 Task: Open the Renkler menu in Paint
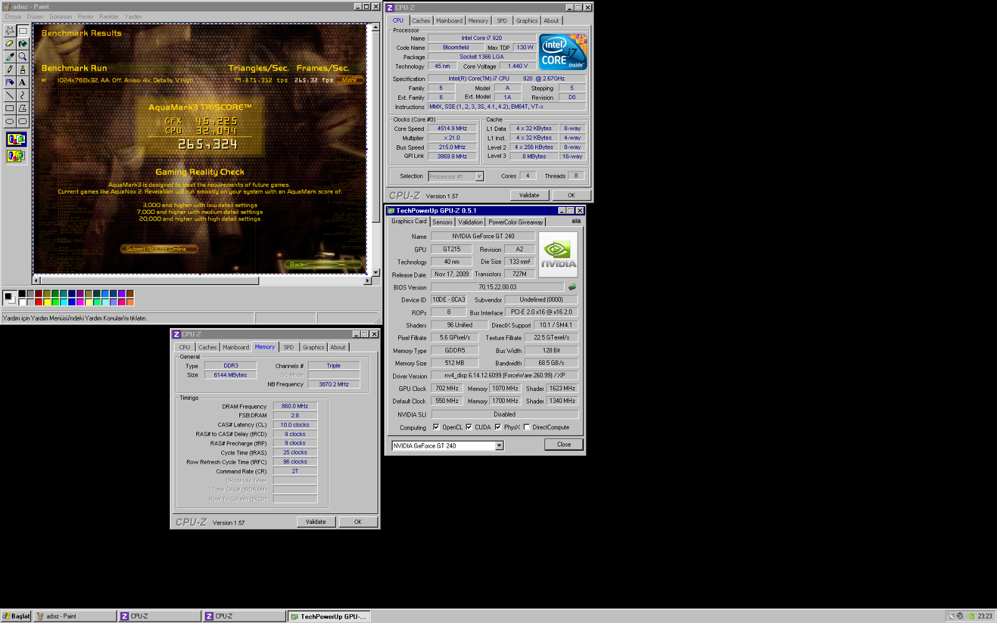[108, 17]
